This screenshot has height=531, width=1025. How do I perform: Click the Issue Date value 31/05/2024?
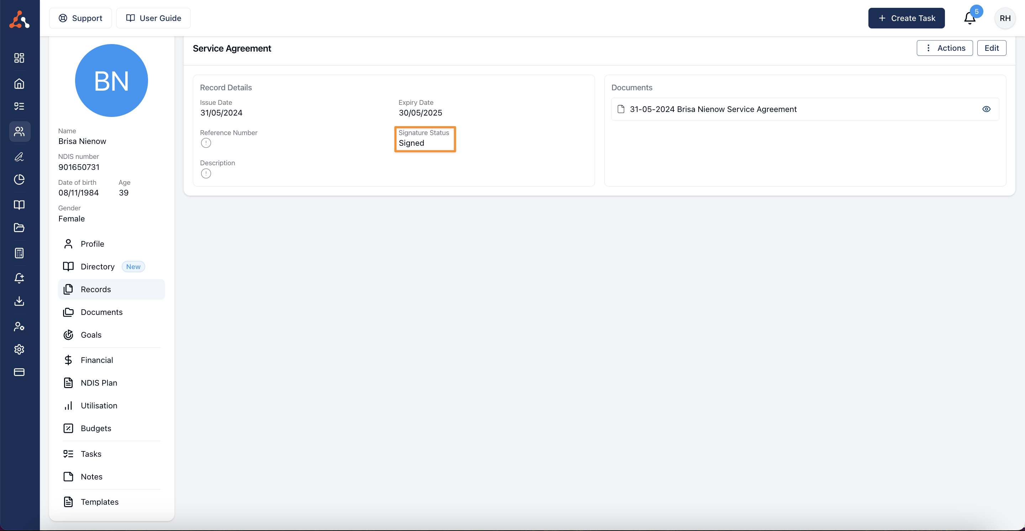(x=221, y=113)
